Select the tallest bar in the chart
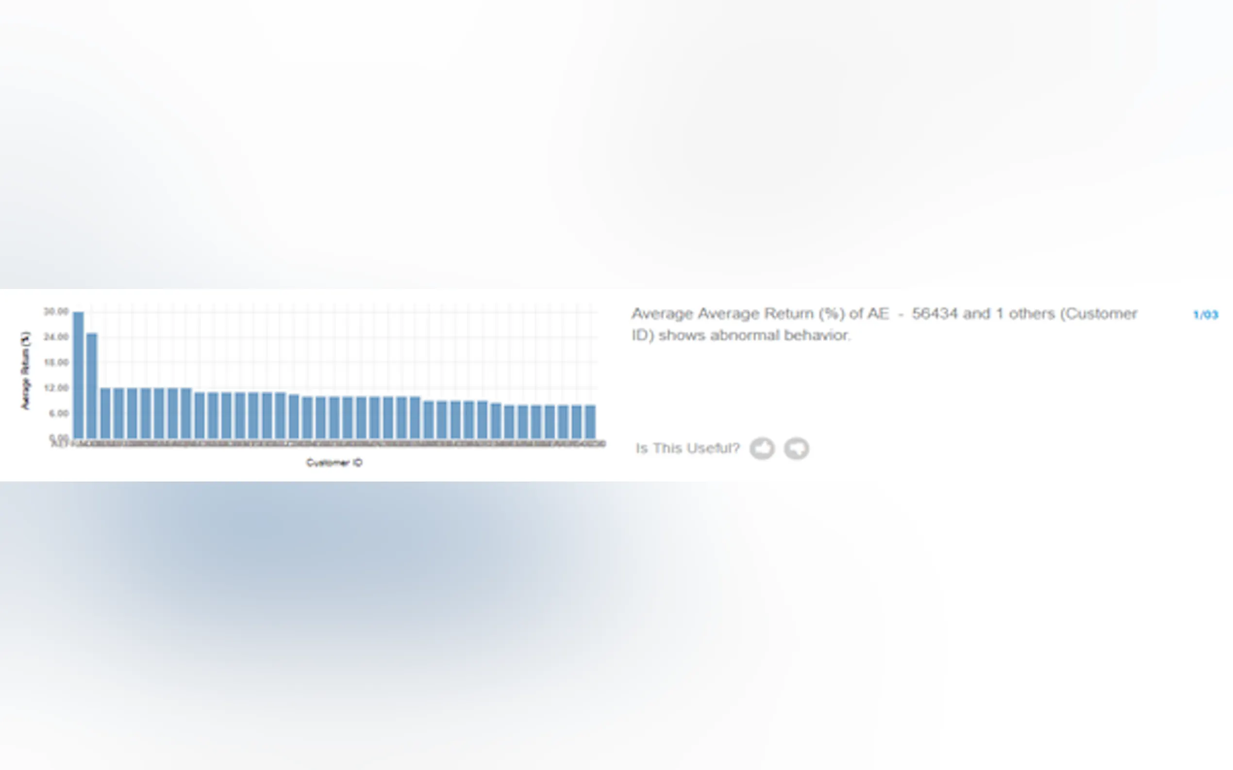 (x=79, y=375)
